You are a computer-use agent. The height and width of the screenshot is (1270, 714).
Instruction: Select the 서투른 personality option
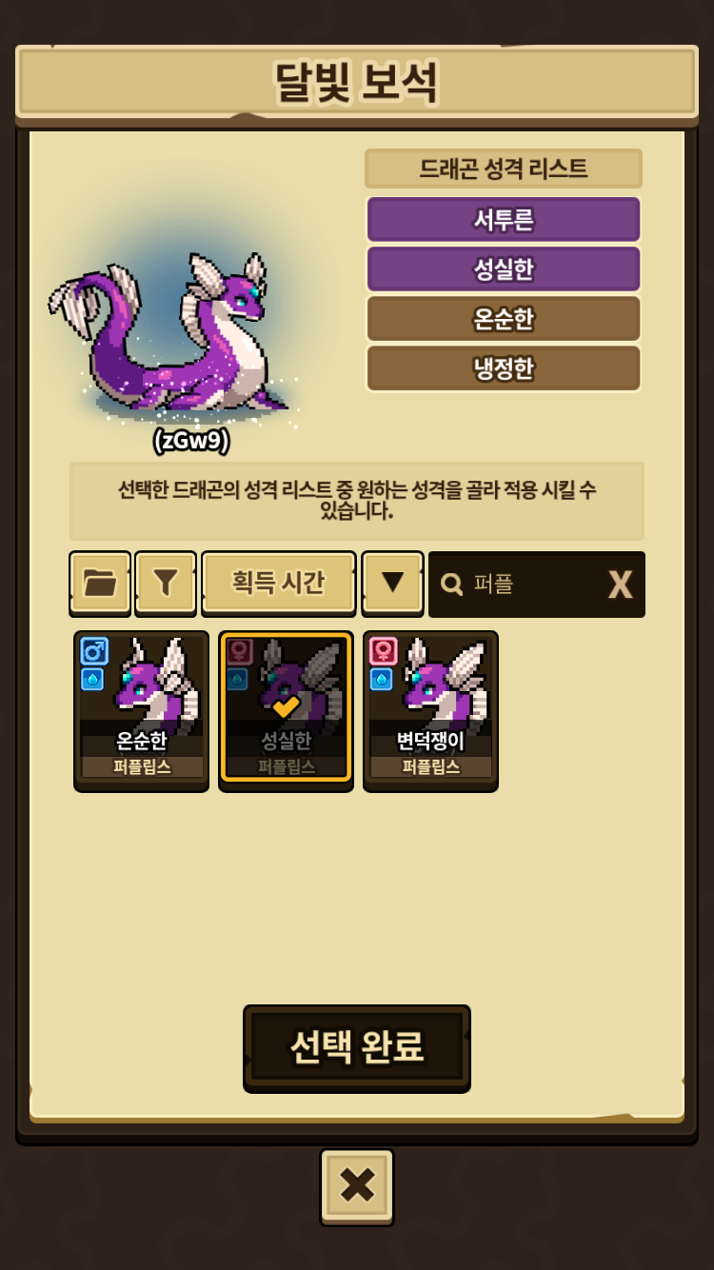(504, 220)
